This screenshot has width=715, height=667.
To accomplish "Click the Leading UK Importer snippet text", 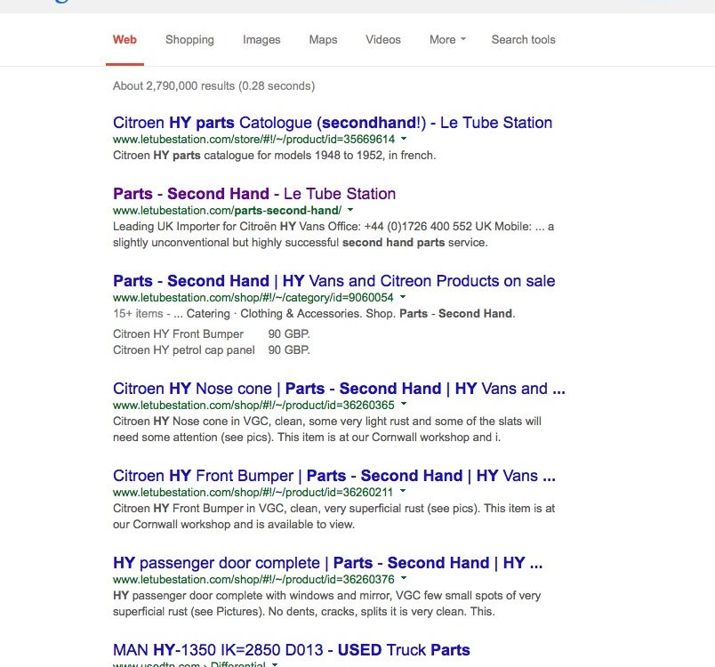I will tap(333, 234).
